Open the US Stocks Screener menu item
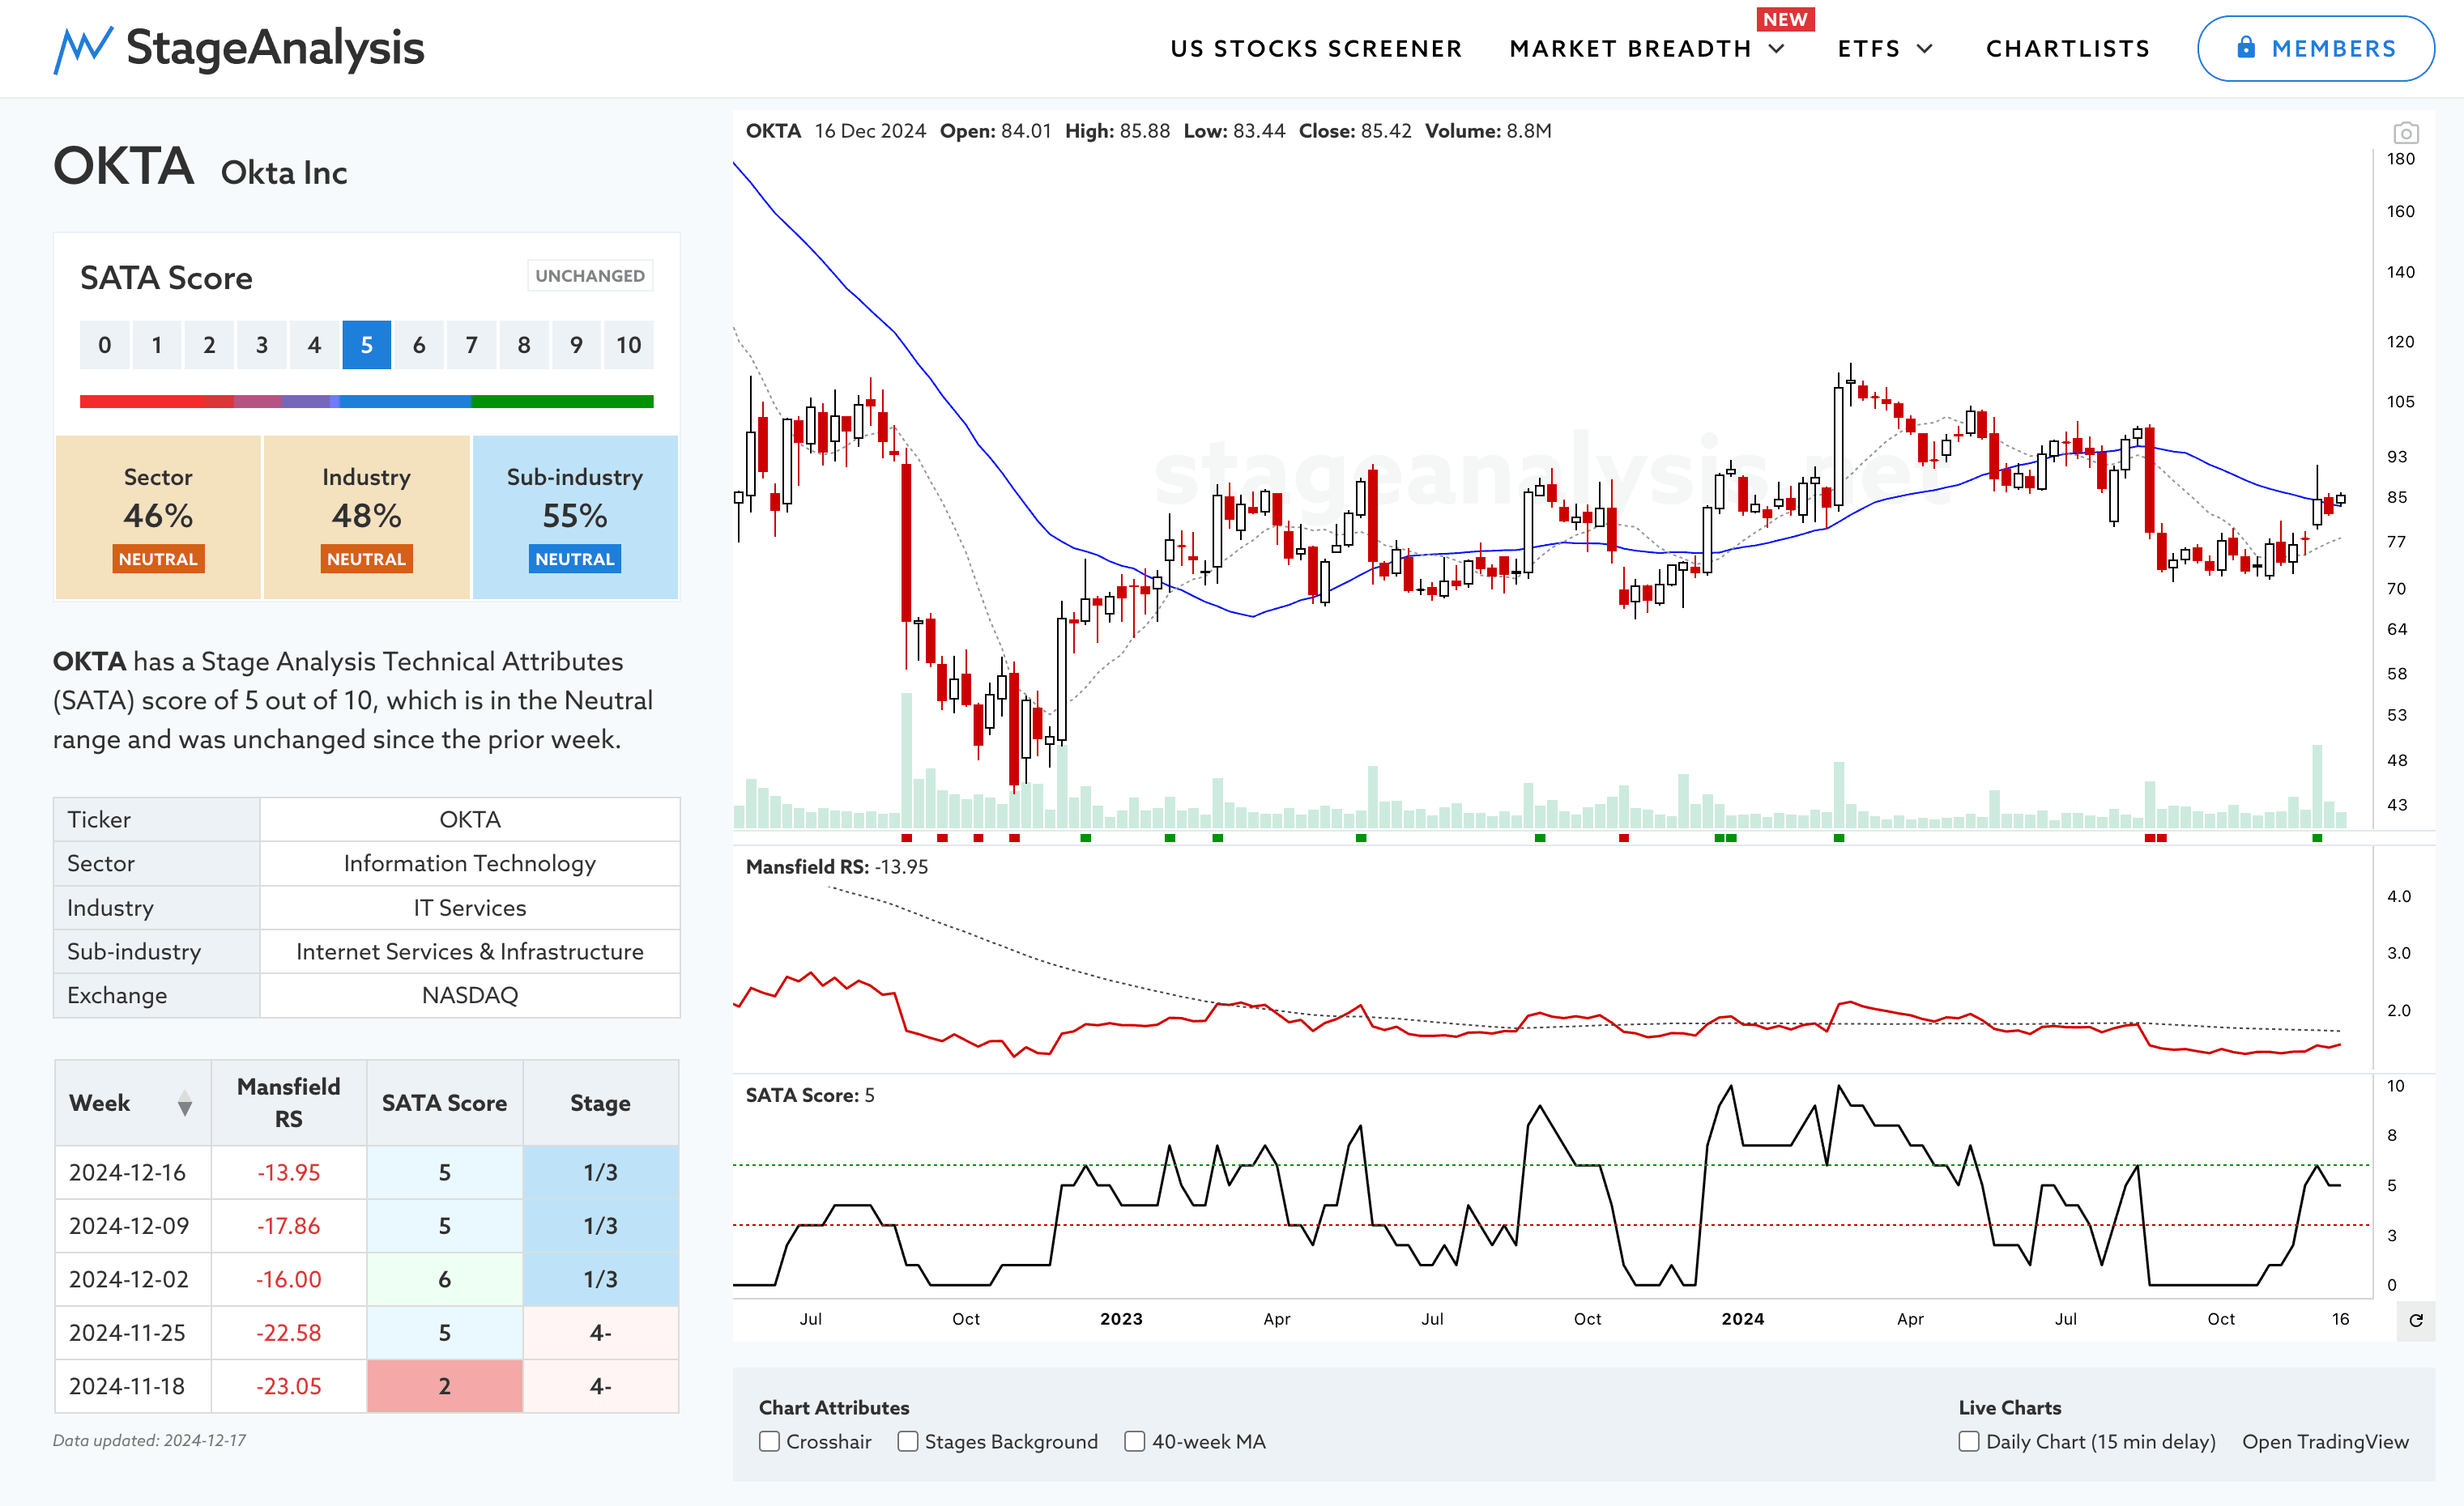Image resolution: width=2464 pixels, height=1506 pixels. [1316, 49]
